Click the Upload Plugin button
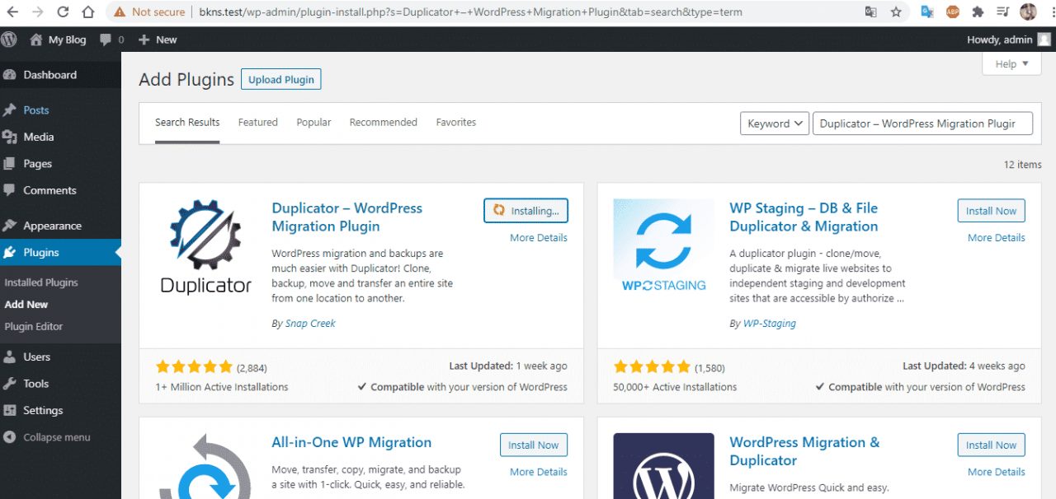This screenshot has width=1056, height=499. tap(280, 79)
